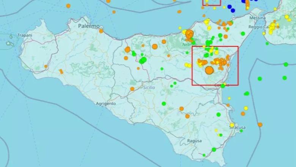Select the green marker overlapping the Catania label
Screen dimensions: 296x167
click(223, 86)
